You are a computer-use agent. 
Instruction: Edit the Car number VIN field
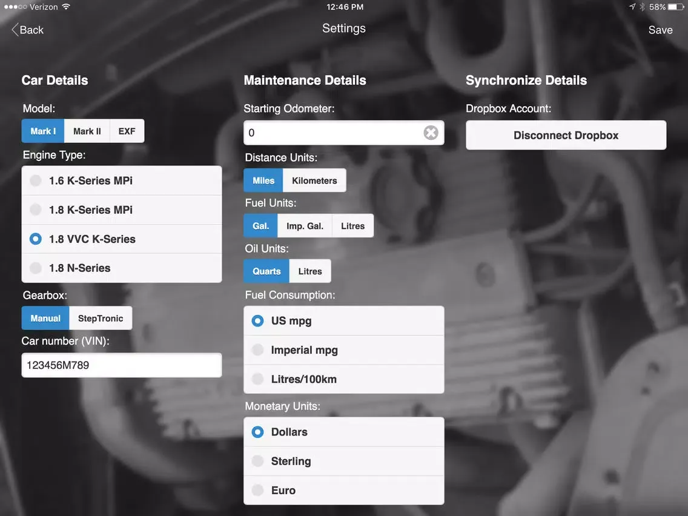tap(122, 365)
